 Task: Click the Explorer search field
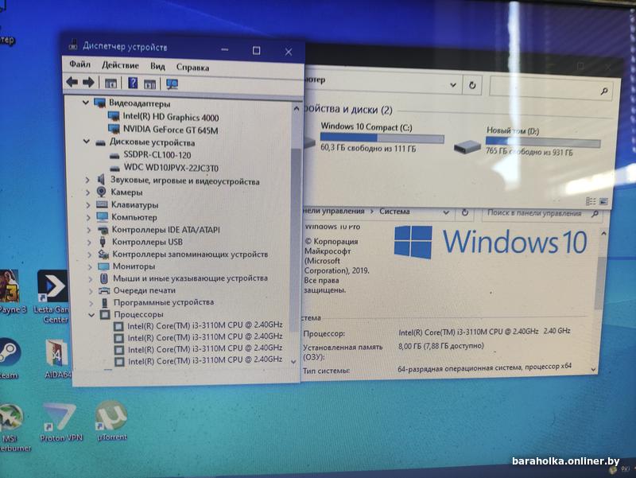point(550,87)
